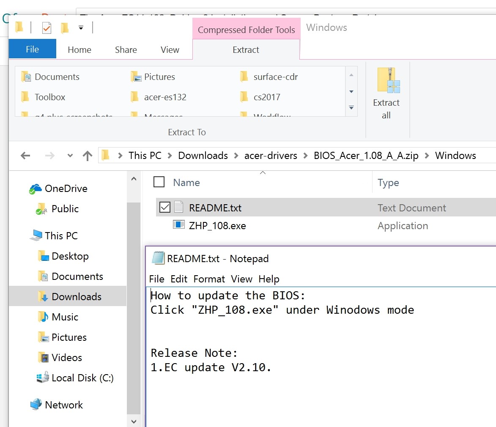Choose cs2017 as extract destination
This screenshot has width=496, height=427.
coord(260,97)
